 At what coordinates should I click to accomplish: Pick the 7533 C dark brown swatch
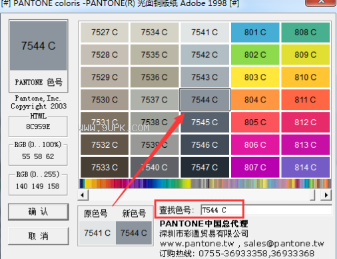pos(105,167)
